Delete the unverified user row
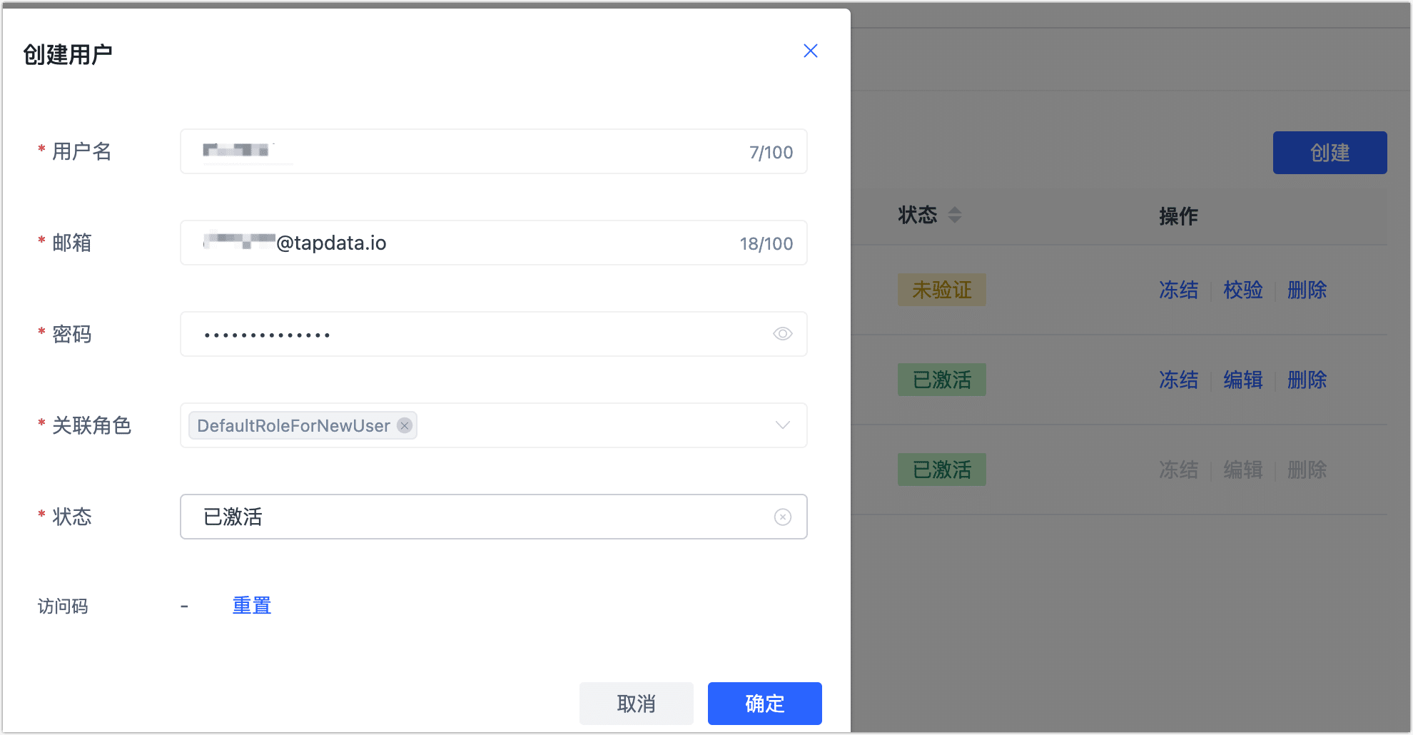 [x=1307, y=290]
